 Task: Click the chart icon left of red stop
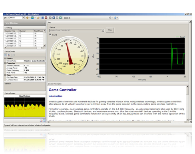point(43,18)
